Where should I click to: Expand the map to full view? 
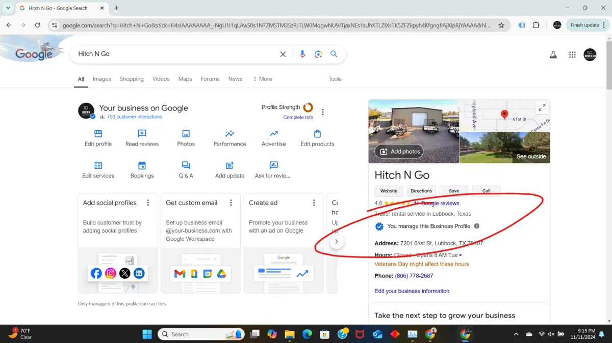pyautogui.click(x=542, y=107)
